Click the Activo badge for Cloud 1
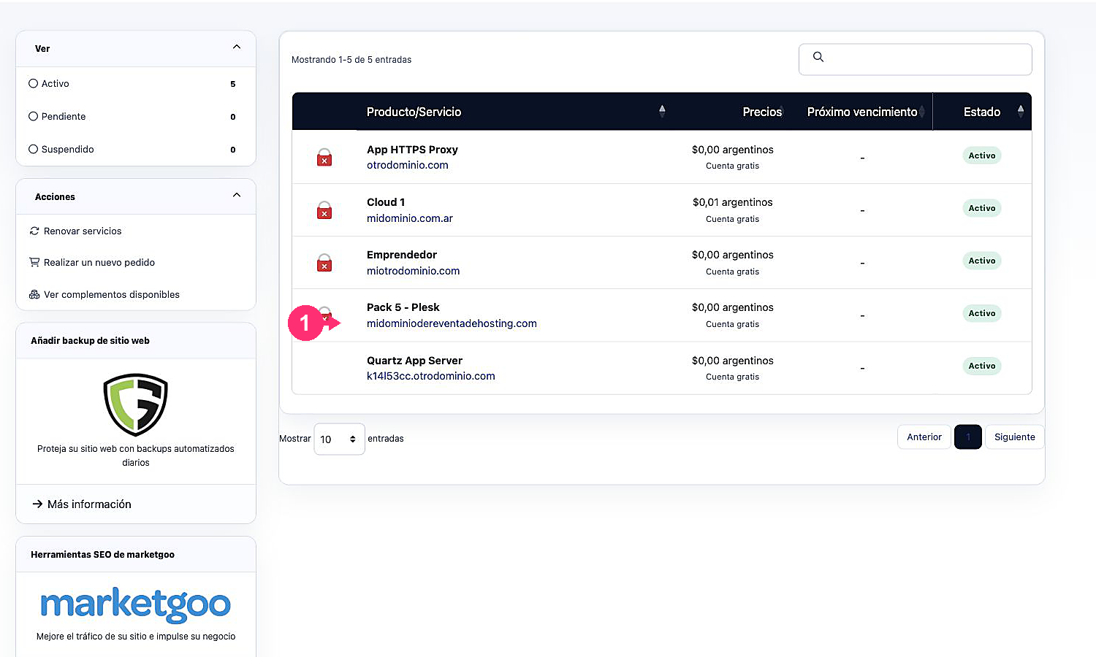The image size is (1096, 657). click(x=982, y=208)
